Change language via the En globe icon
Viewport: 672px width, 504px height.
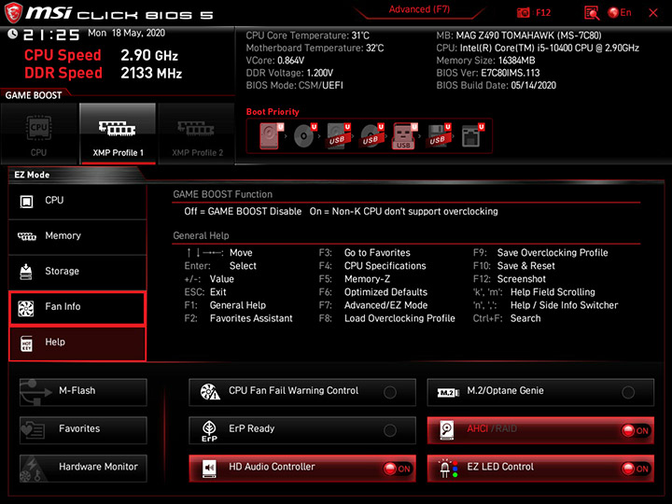[x=620, y=12]
